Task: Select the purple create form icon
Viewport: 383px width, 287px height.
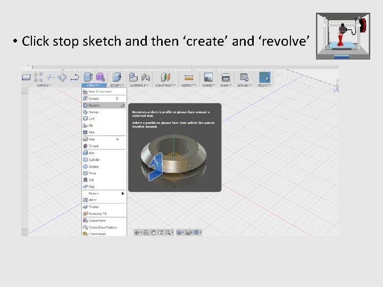Action: [100, 77]
